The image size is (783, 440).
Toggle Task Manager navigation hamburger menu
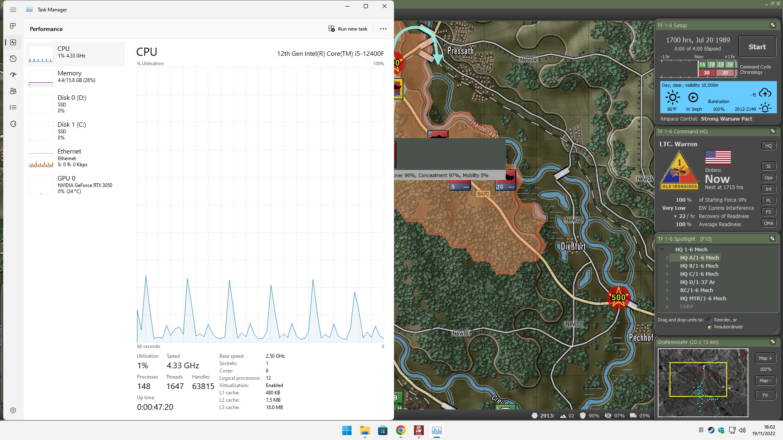click(13, 10)
